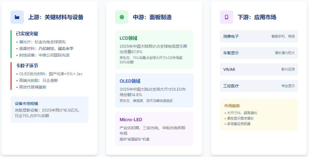Image resolution: width=309 pixels, height=157 pixels.
Task: Click the text about 电视显示屏出货量67.9%
Action: 154,49
